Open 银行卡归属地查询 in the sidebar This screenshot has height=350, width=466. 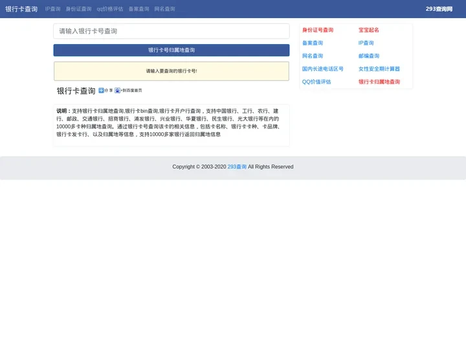(x=379, y=82)
